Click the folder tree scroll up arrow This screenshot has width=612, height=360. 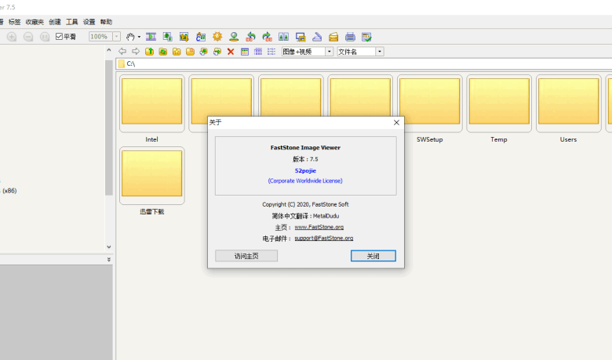point(109,50)
